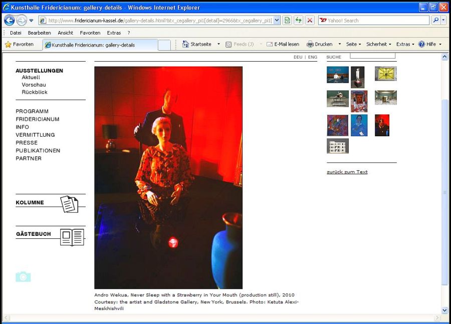The height and width of the screenshot is (324, 451).
Task: Go back with the browser Back arrow
Action: point(10,21)
